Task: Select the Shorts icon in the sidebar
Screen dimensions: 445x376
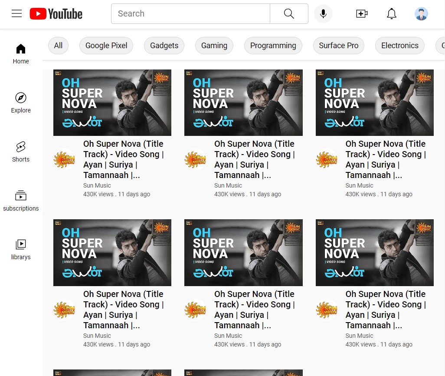Action: click(x=20, y=146)
